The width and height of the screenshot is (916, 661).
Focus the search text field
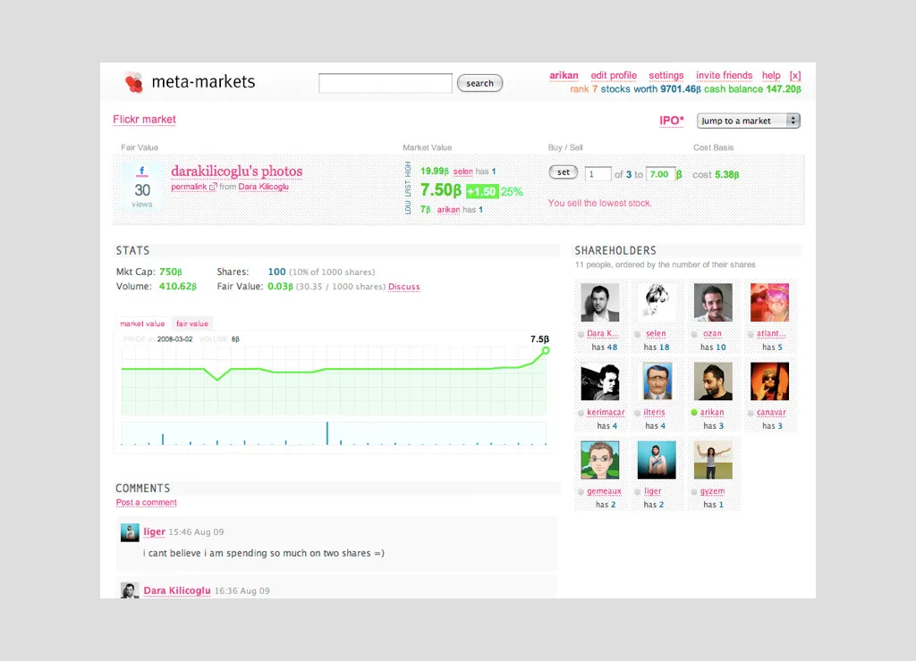pos(386,83)
